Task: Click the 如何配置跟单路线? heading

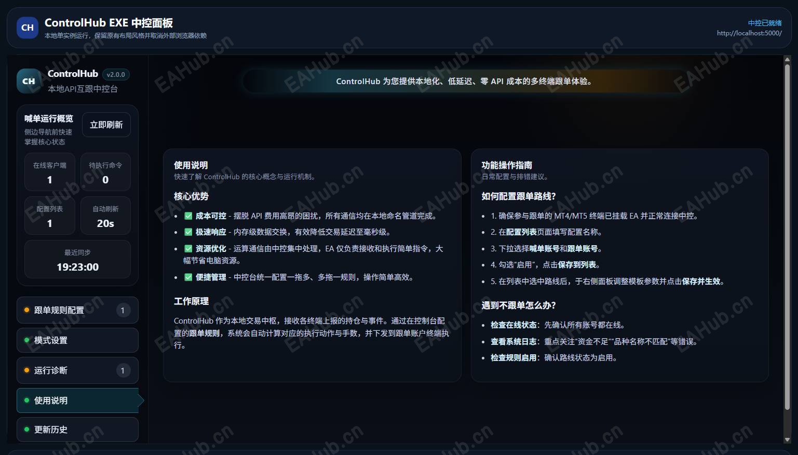Action: pyautogui.click(x=519, y=196)
